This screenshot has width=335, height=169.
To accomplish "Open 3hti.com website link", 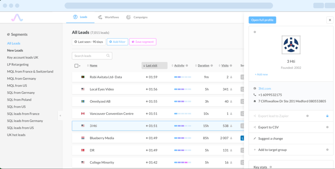I will (264, 88).
